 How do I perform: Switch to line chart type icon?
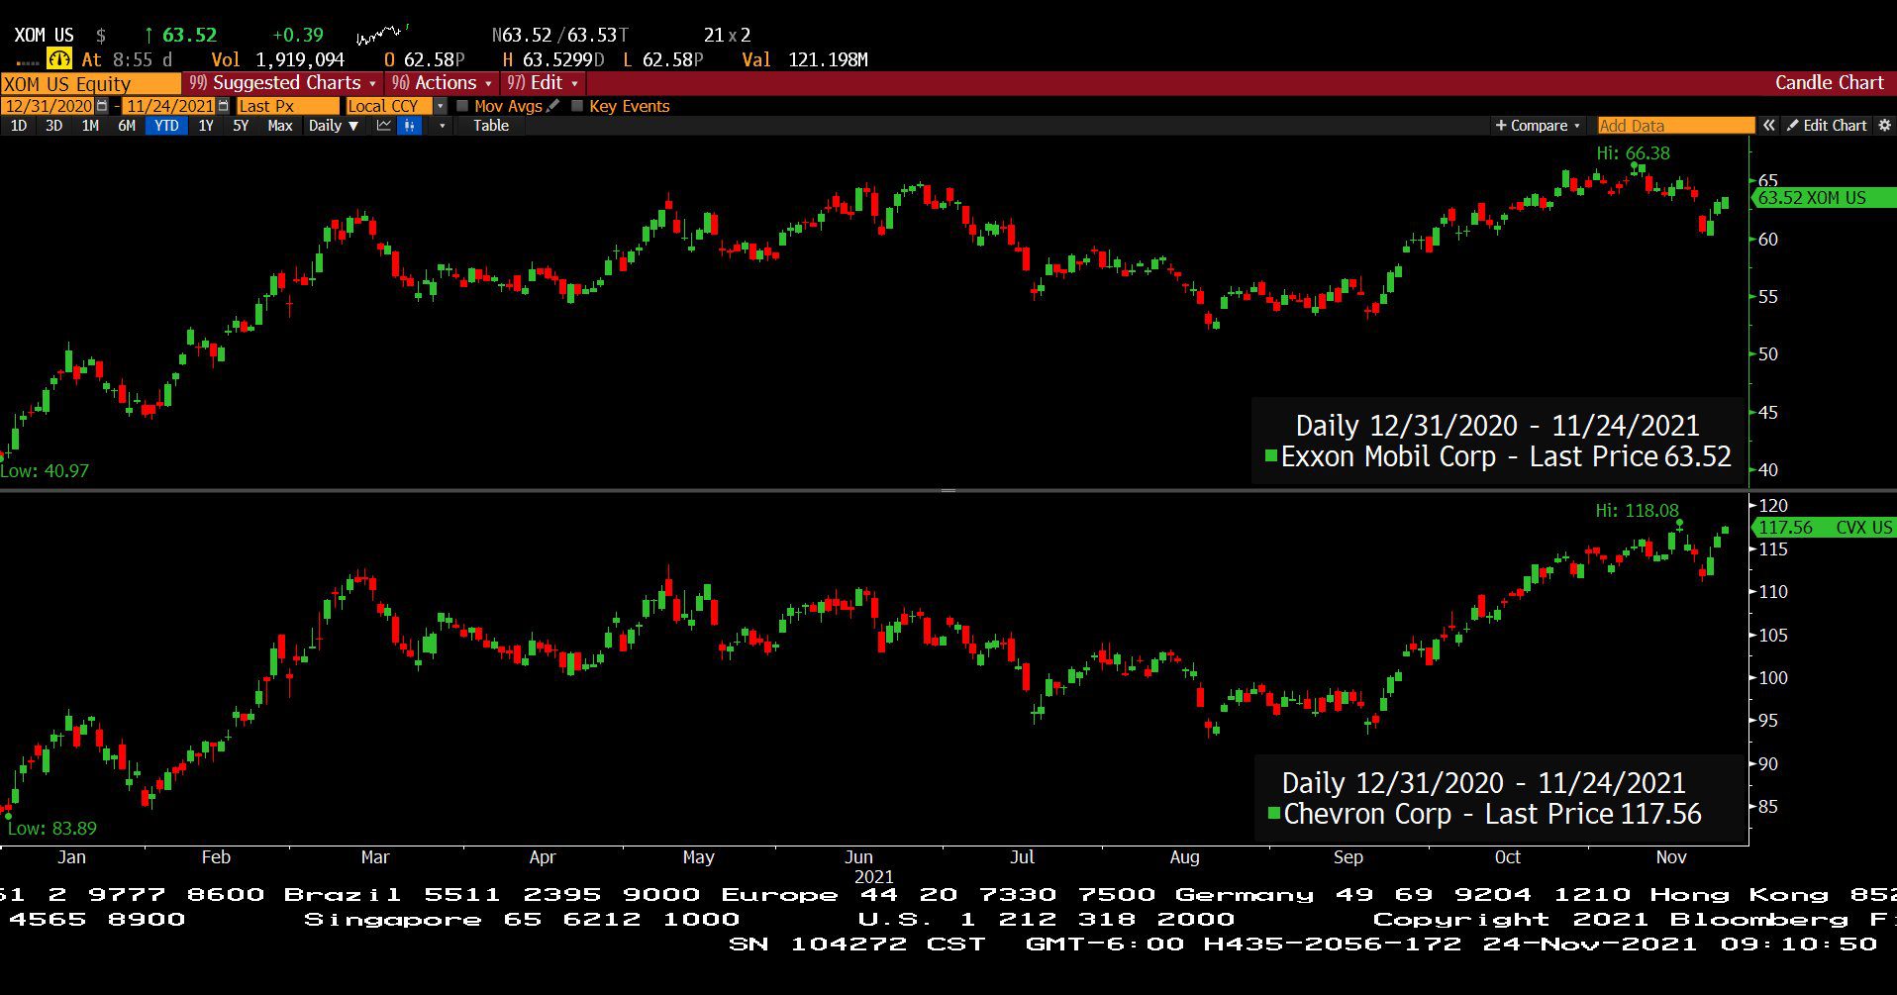click(384, 126)
